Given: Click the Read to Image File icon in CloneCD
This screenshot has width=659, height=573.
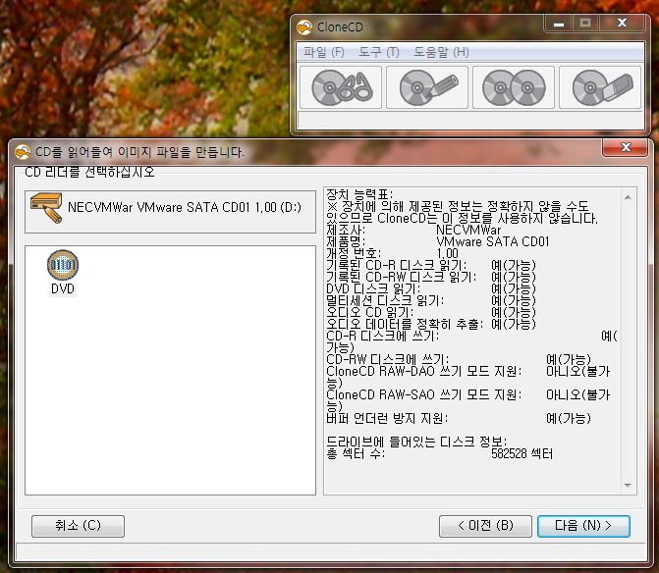Looking at the screenshot, I should click(x=341, y=87).
